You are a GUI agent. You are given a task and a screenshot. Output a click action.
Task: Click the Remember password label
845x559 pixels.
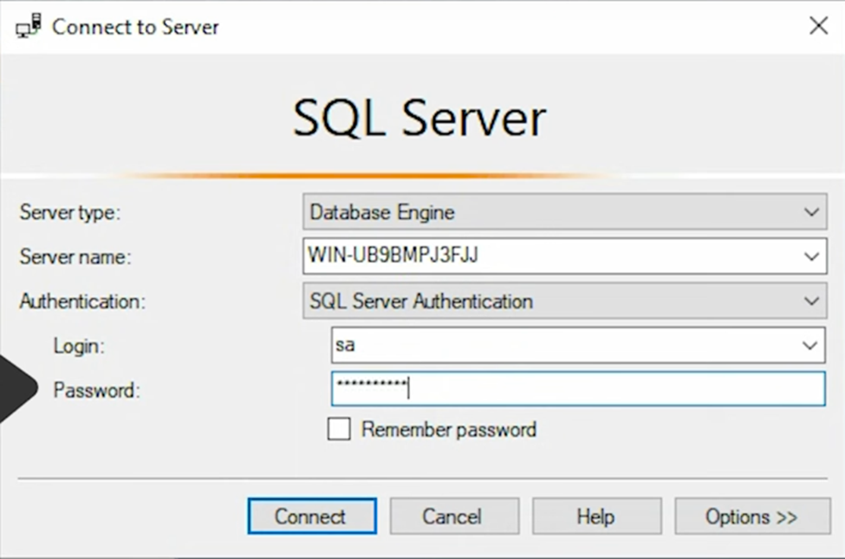coord(449,430)
